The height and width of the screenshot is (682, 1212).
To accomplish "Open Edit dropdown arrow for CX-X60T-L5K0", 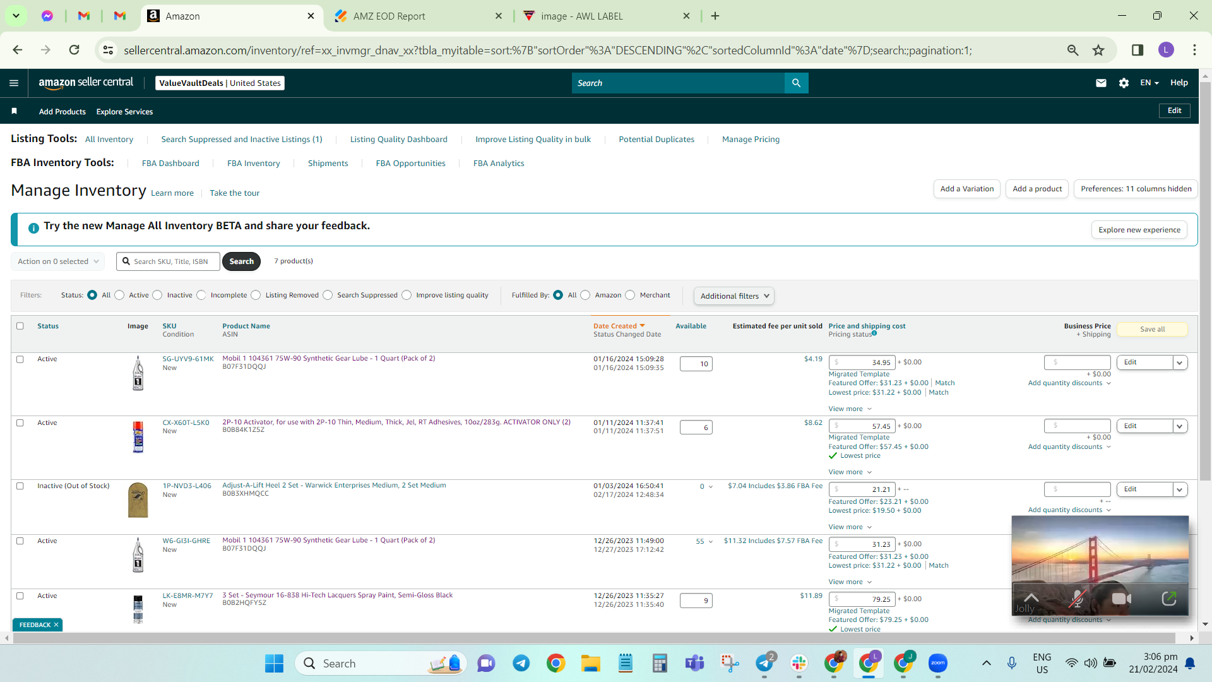I will (1180, 426).
